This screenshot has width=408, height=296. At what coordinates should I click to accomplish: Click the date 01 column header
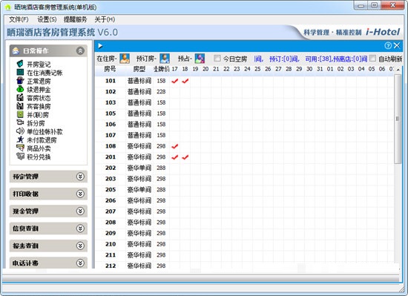click(330, 69)
